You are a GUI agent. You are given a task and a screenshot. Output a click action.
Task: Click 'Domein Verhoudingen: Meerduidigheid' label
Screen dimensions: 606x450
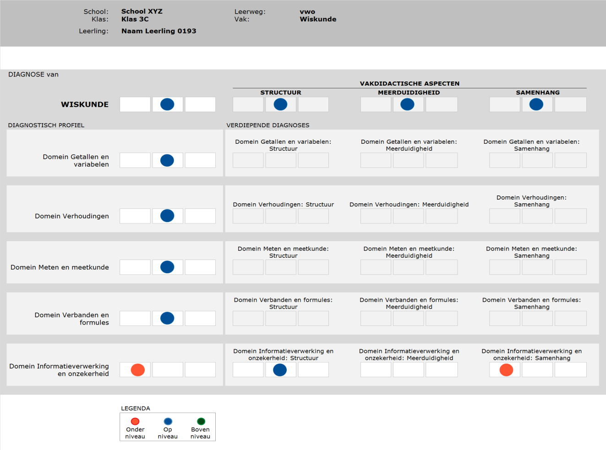pyautogui.click(x=409, y=205)
